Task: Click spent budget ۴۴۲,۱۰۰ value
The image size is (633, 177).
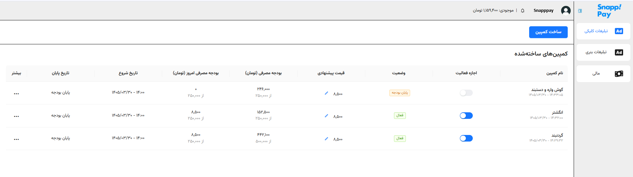Action: point(263,135)
